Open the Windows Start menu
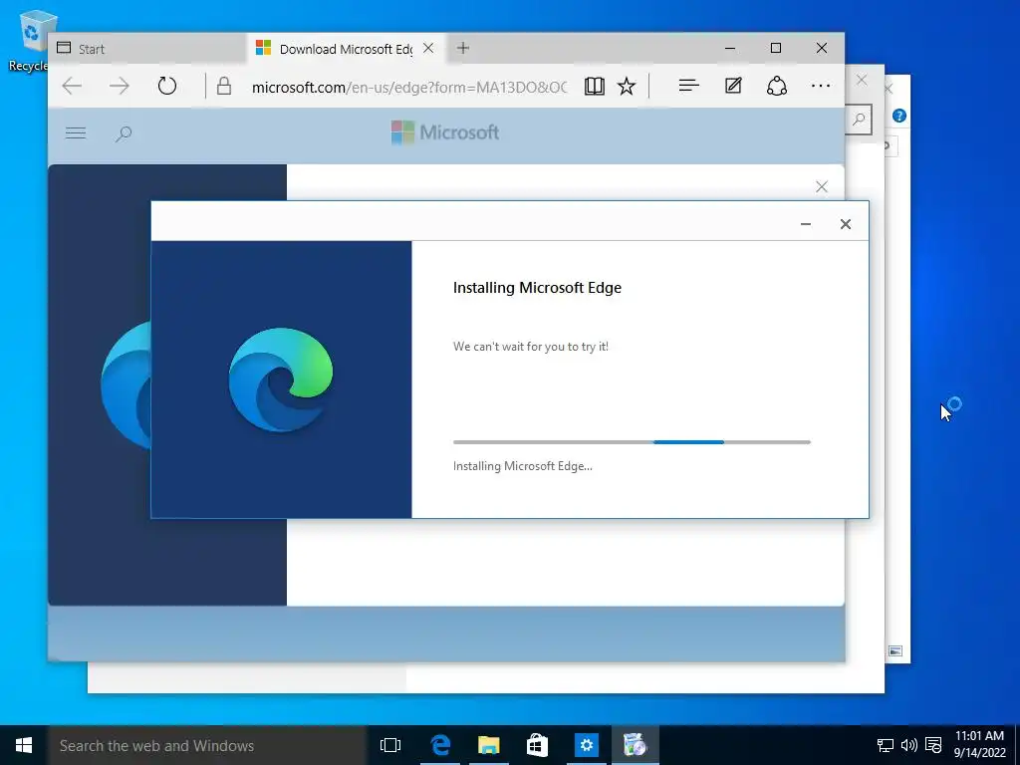This screenshot has height=765, width=1020. [x=24, y=745]
